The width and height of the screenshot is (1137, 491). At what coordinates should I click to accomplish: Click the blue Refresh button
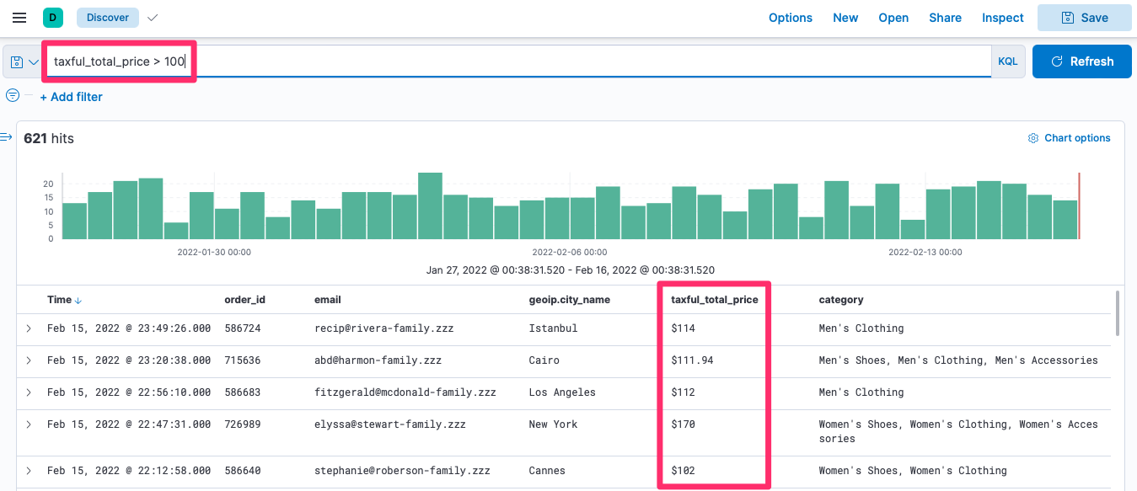pos(1081,61)
